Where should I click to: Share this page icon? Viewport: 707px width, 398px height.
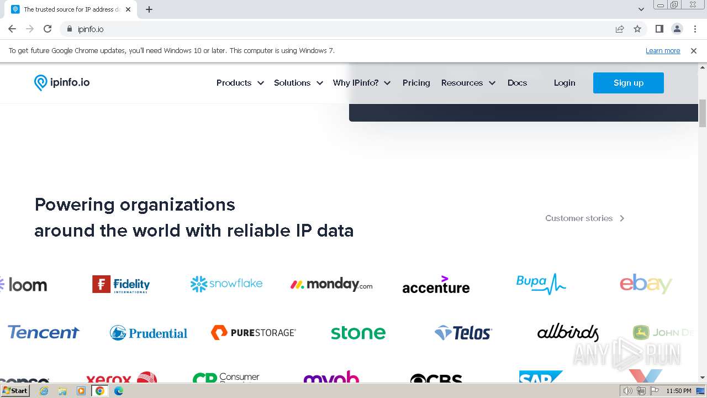pyautogui.click(x=620, y=29)
